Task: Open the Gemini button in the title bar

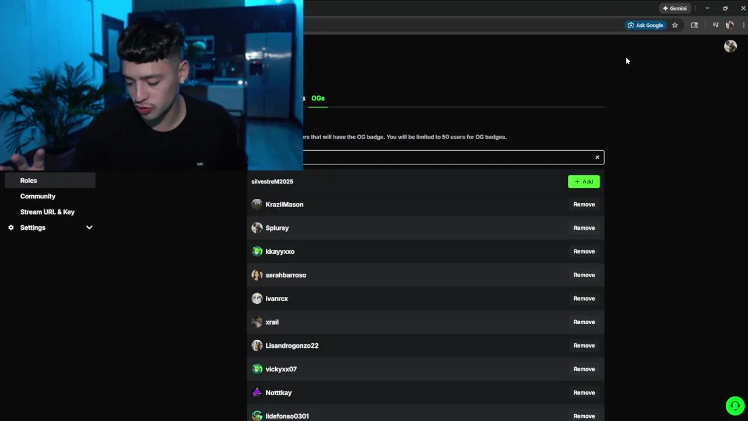Action: click(674, 8)
